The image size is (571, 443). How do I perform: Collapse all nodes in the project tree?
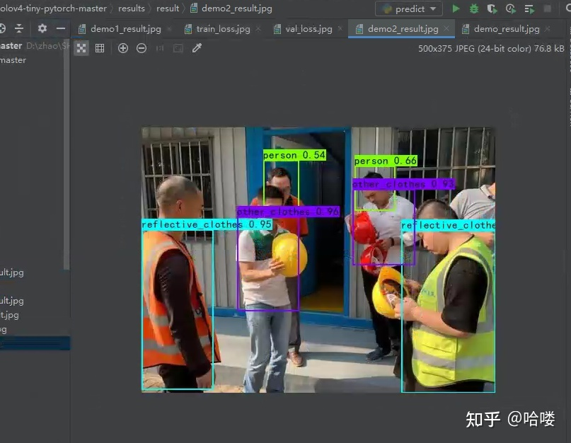[19, 29]
